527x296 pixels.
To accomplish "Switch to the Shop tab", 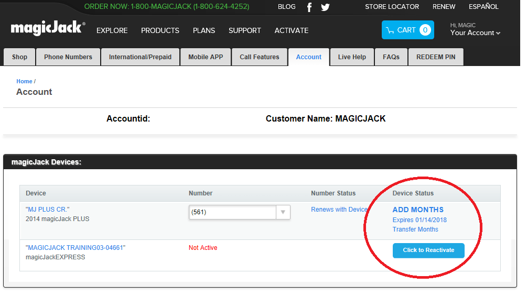I will click(x=19, y=57).
